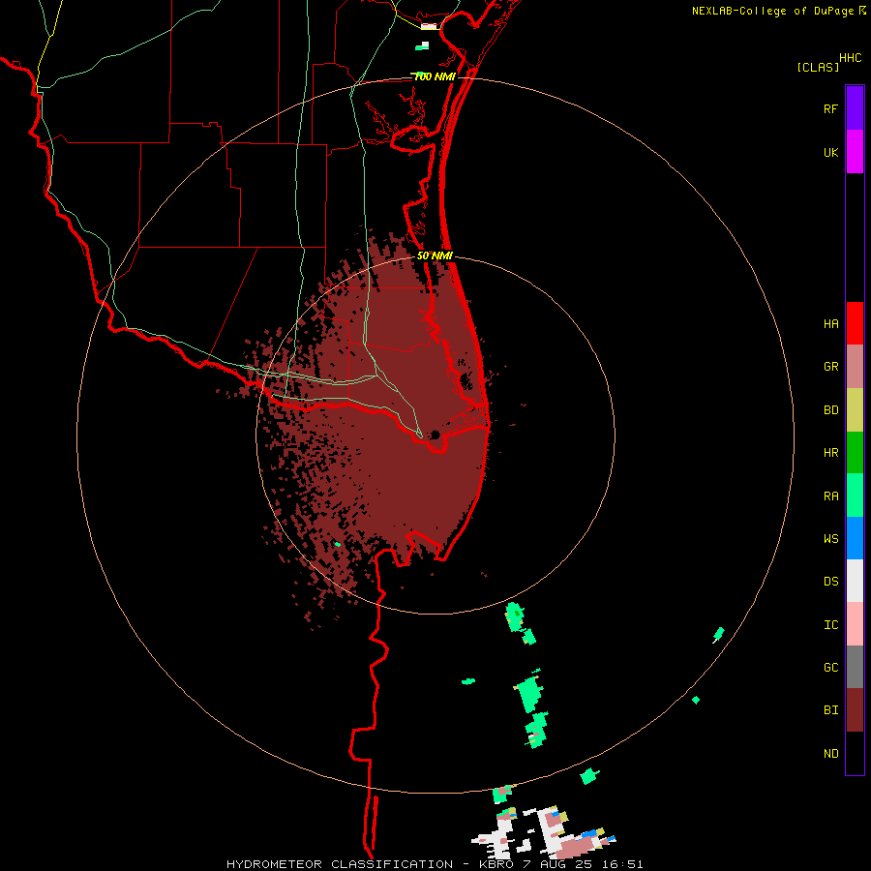Click the ND black legend swatch
The image size is (871, 871).
point(855,753)
